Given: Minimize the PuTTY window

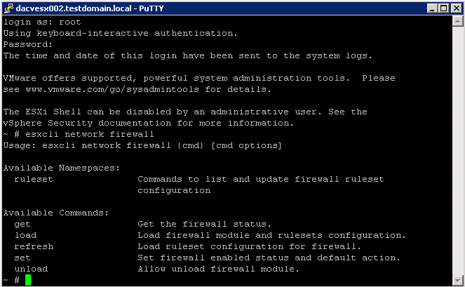Looking at the screenshot, I should pyautogui.click(x=432, y=8).
